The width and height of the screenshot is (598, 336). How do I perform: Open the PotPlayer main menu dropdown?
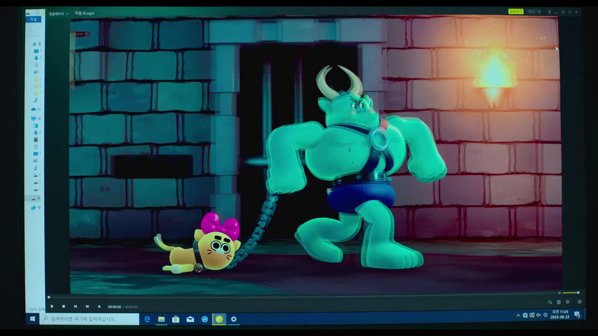59,14
